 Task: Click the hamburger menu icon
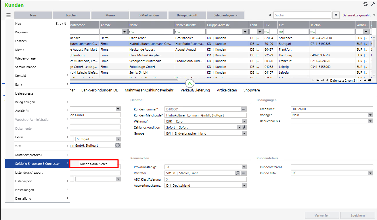point(8,15)
